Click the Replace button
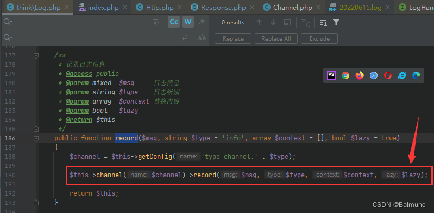The height and width of the screenshot is (213, 434). pyautogui.click(x=233, y=38)
